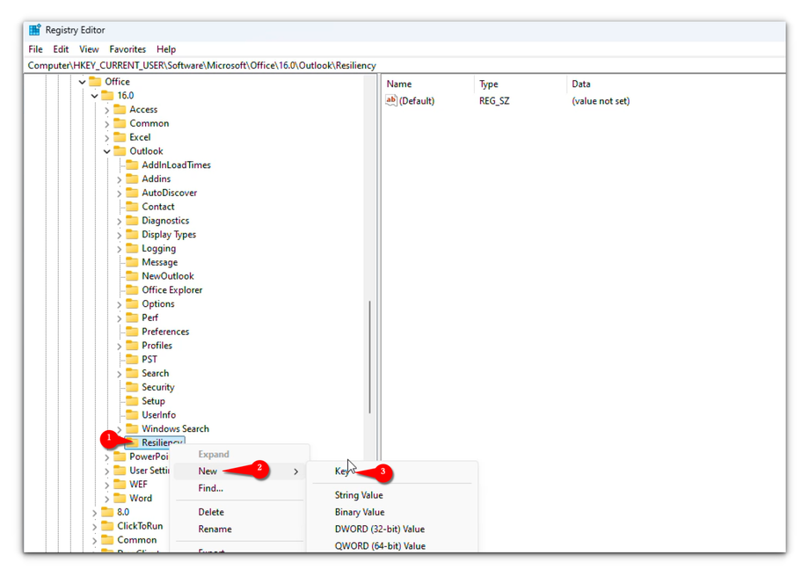Screen dimensions: 809x577
Task: Click the Display Types folder icon
Action: pos(132,235)
